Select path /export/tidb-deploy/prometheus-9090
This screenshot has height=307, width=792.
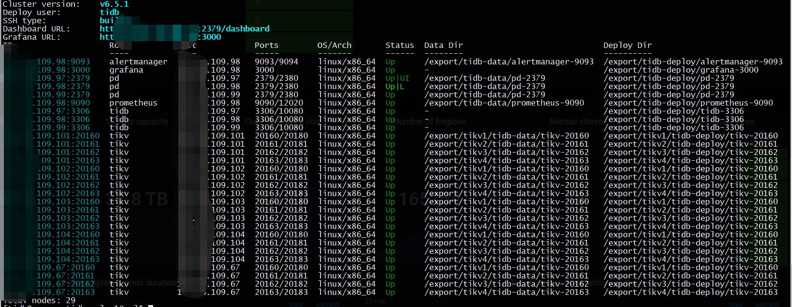pos(688,103)
